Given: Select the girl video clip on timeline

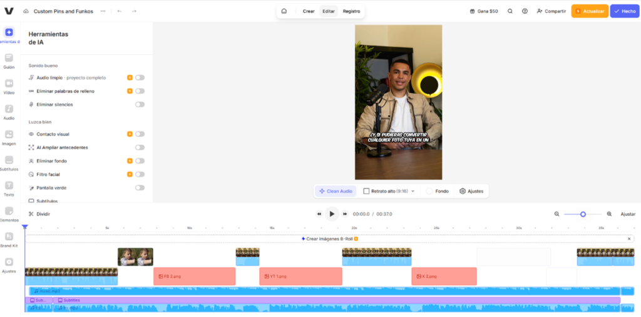Looking at the screenshot, I should (x=135, y=257).
